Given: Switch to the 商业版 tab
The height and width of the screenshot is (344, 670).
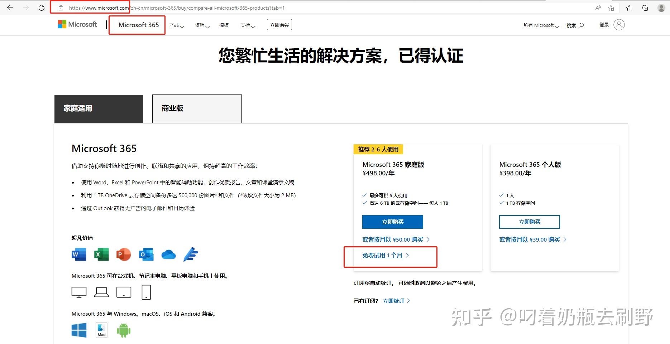Looking at the screenshot, I should pos(197,109).
